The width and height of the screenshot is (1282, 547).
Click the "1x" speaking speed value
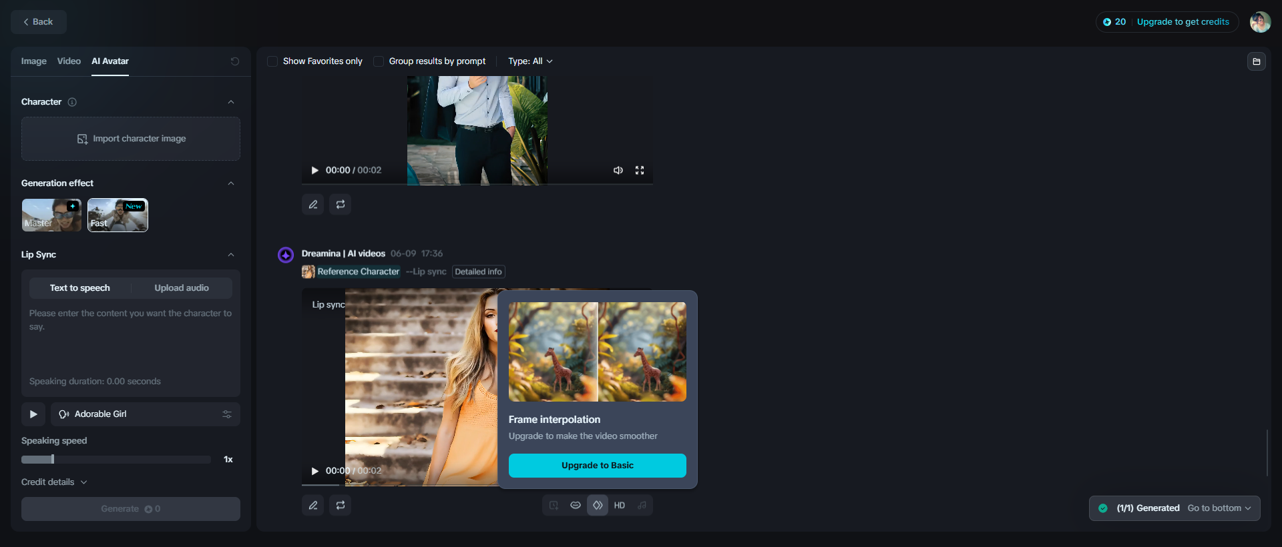228,460
